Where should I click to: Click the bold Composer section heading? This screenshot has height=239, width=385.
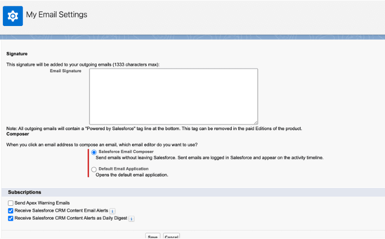tap(17, 134)
